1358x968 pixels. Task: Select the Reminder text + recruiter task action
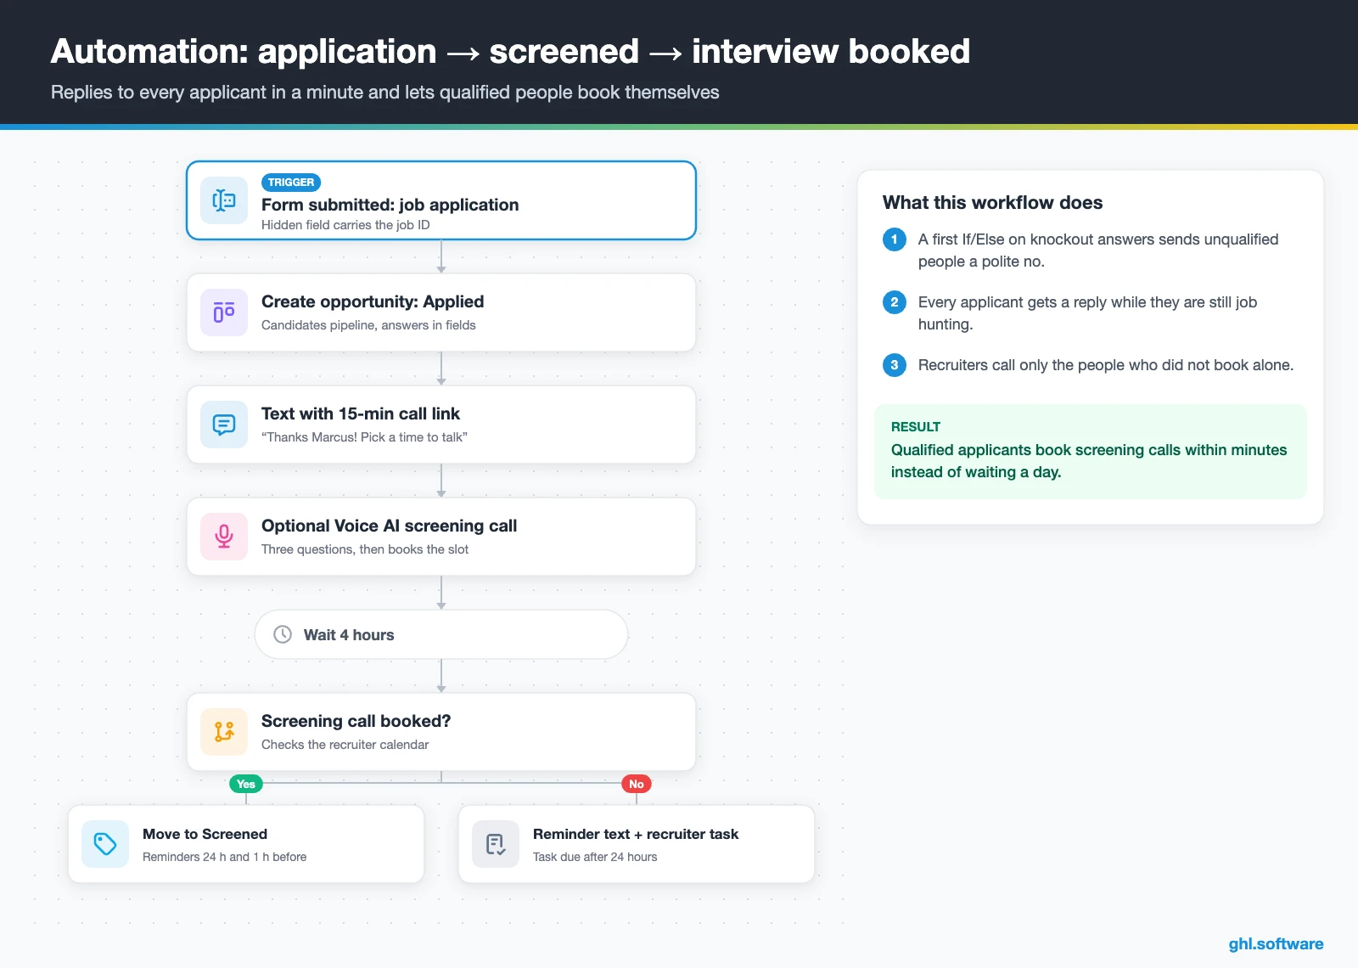(637, 844)
